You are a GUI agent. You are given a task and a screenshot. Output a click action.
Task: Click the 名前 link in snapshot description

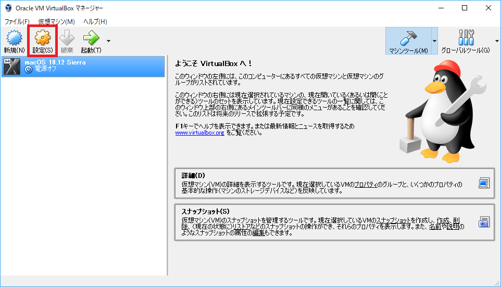click(435, 226)
